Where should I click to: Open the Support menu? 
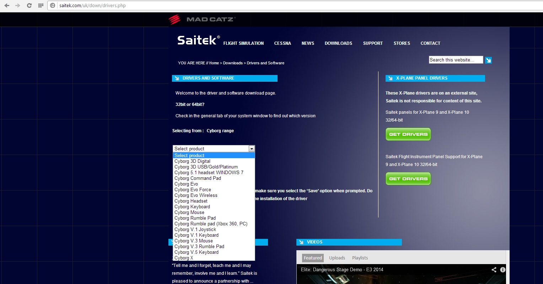click(x=373, y=43)
